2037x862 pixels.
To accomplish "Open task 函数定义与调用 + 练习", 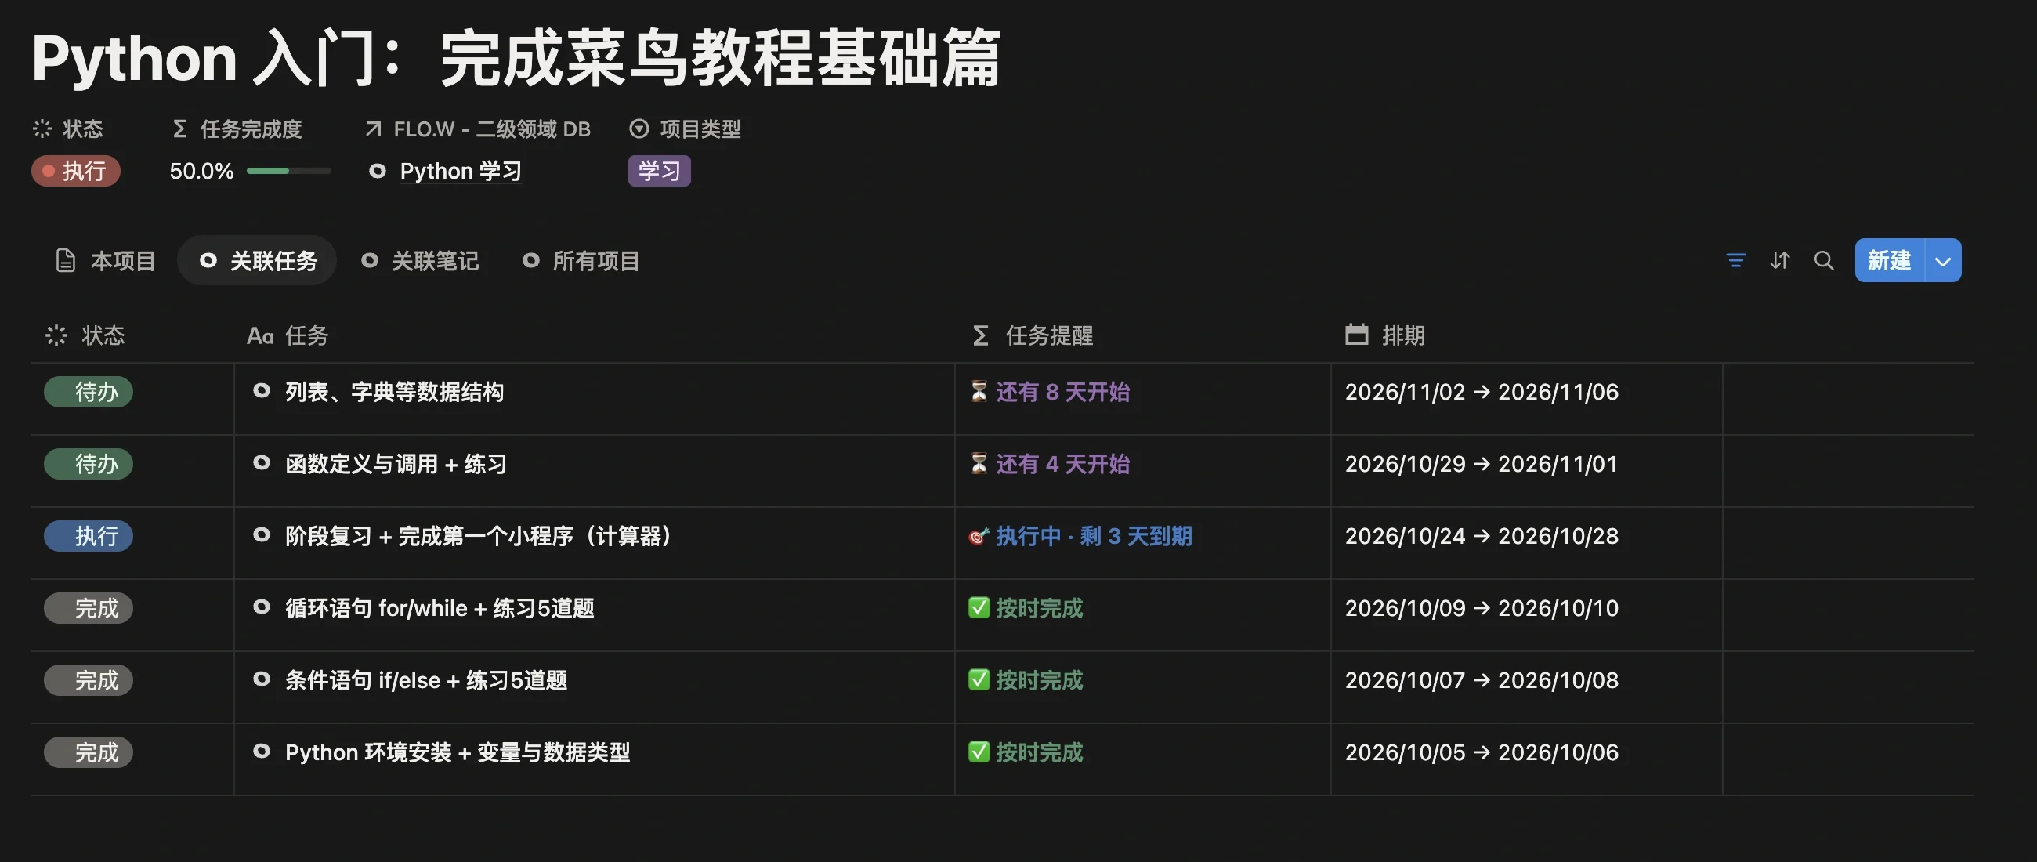I will (396, 463).
